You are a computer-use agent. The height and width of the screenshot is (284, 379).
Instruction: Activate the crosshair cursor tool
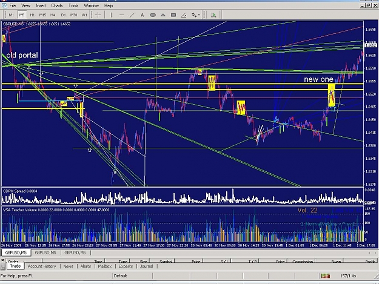coord(98,15)
